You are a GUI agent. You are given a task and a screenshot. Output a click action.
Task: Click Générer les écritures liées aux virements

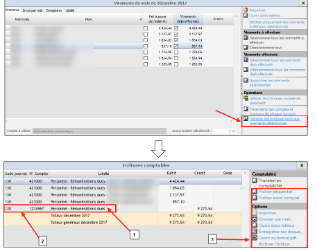(x=275, y=121)
